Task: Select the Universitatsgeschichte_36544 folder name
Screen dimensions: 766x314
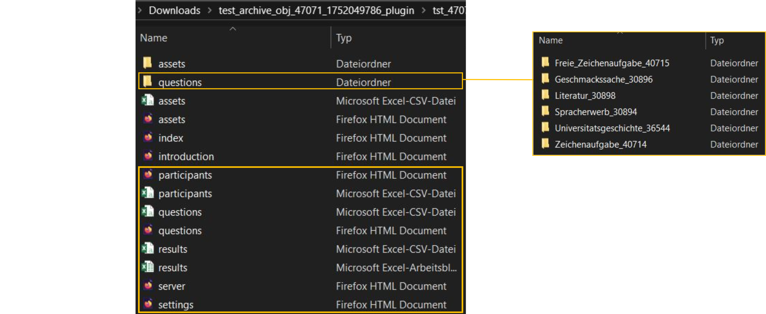Action: 612,128
